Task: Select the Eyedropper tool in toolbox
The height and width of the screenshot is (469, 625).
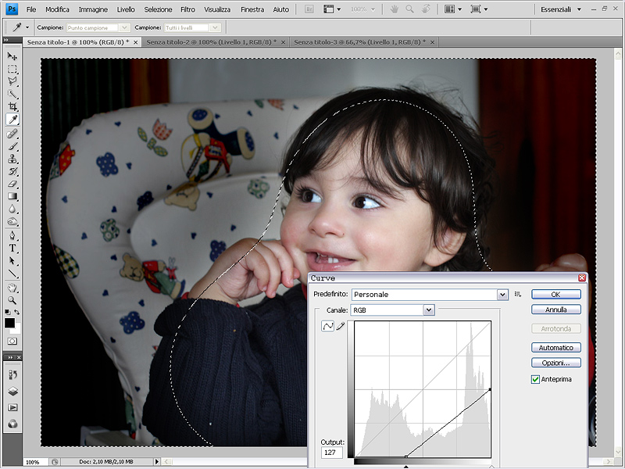Action: (x=12, y=120)
